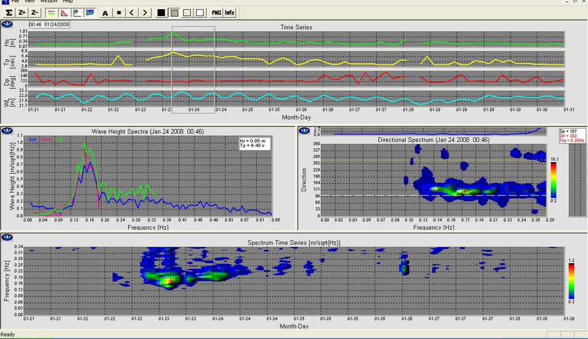Click the pink Press legend label
Image resolution: width=588 pixels, height=339 pixels.
[x=47, y=140]
